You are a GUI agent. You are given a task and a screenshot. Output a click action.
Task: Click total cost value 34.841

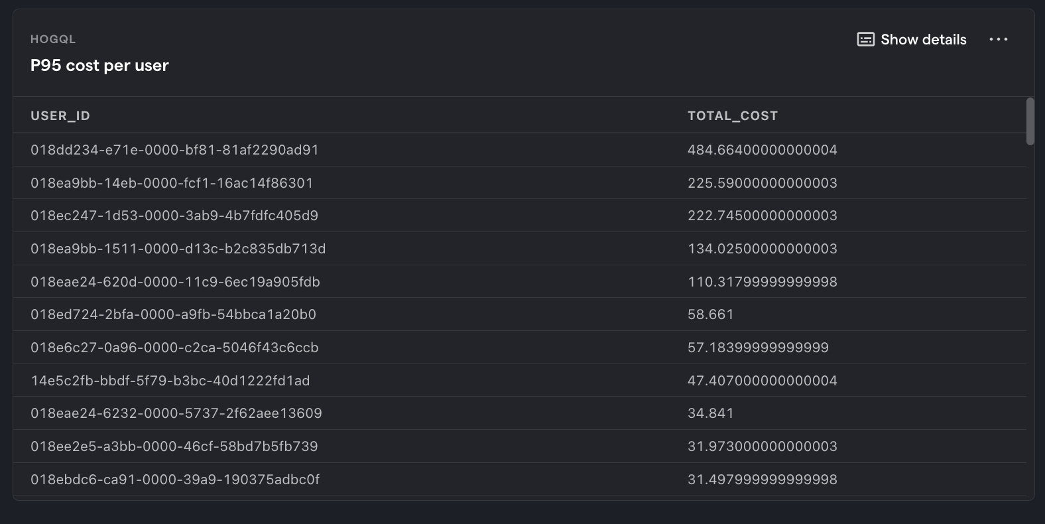711,413
